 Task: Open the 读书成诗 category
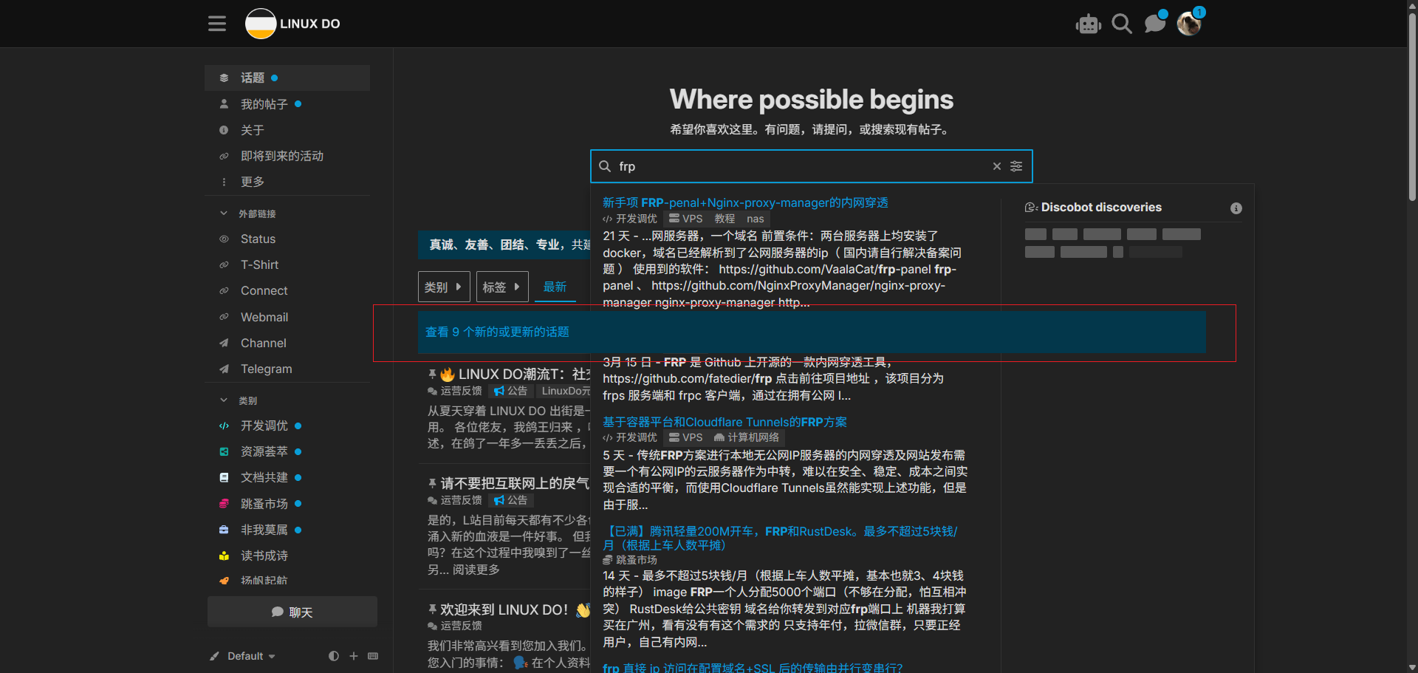(287, 556)
